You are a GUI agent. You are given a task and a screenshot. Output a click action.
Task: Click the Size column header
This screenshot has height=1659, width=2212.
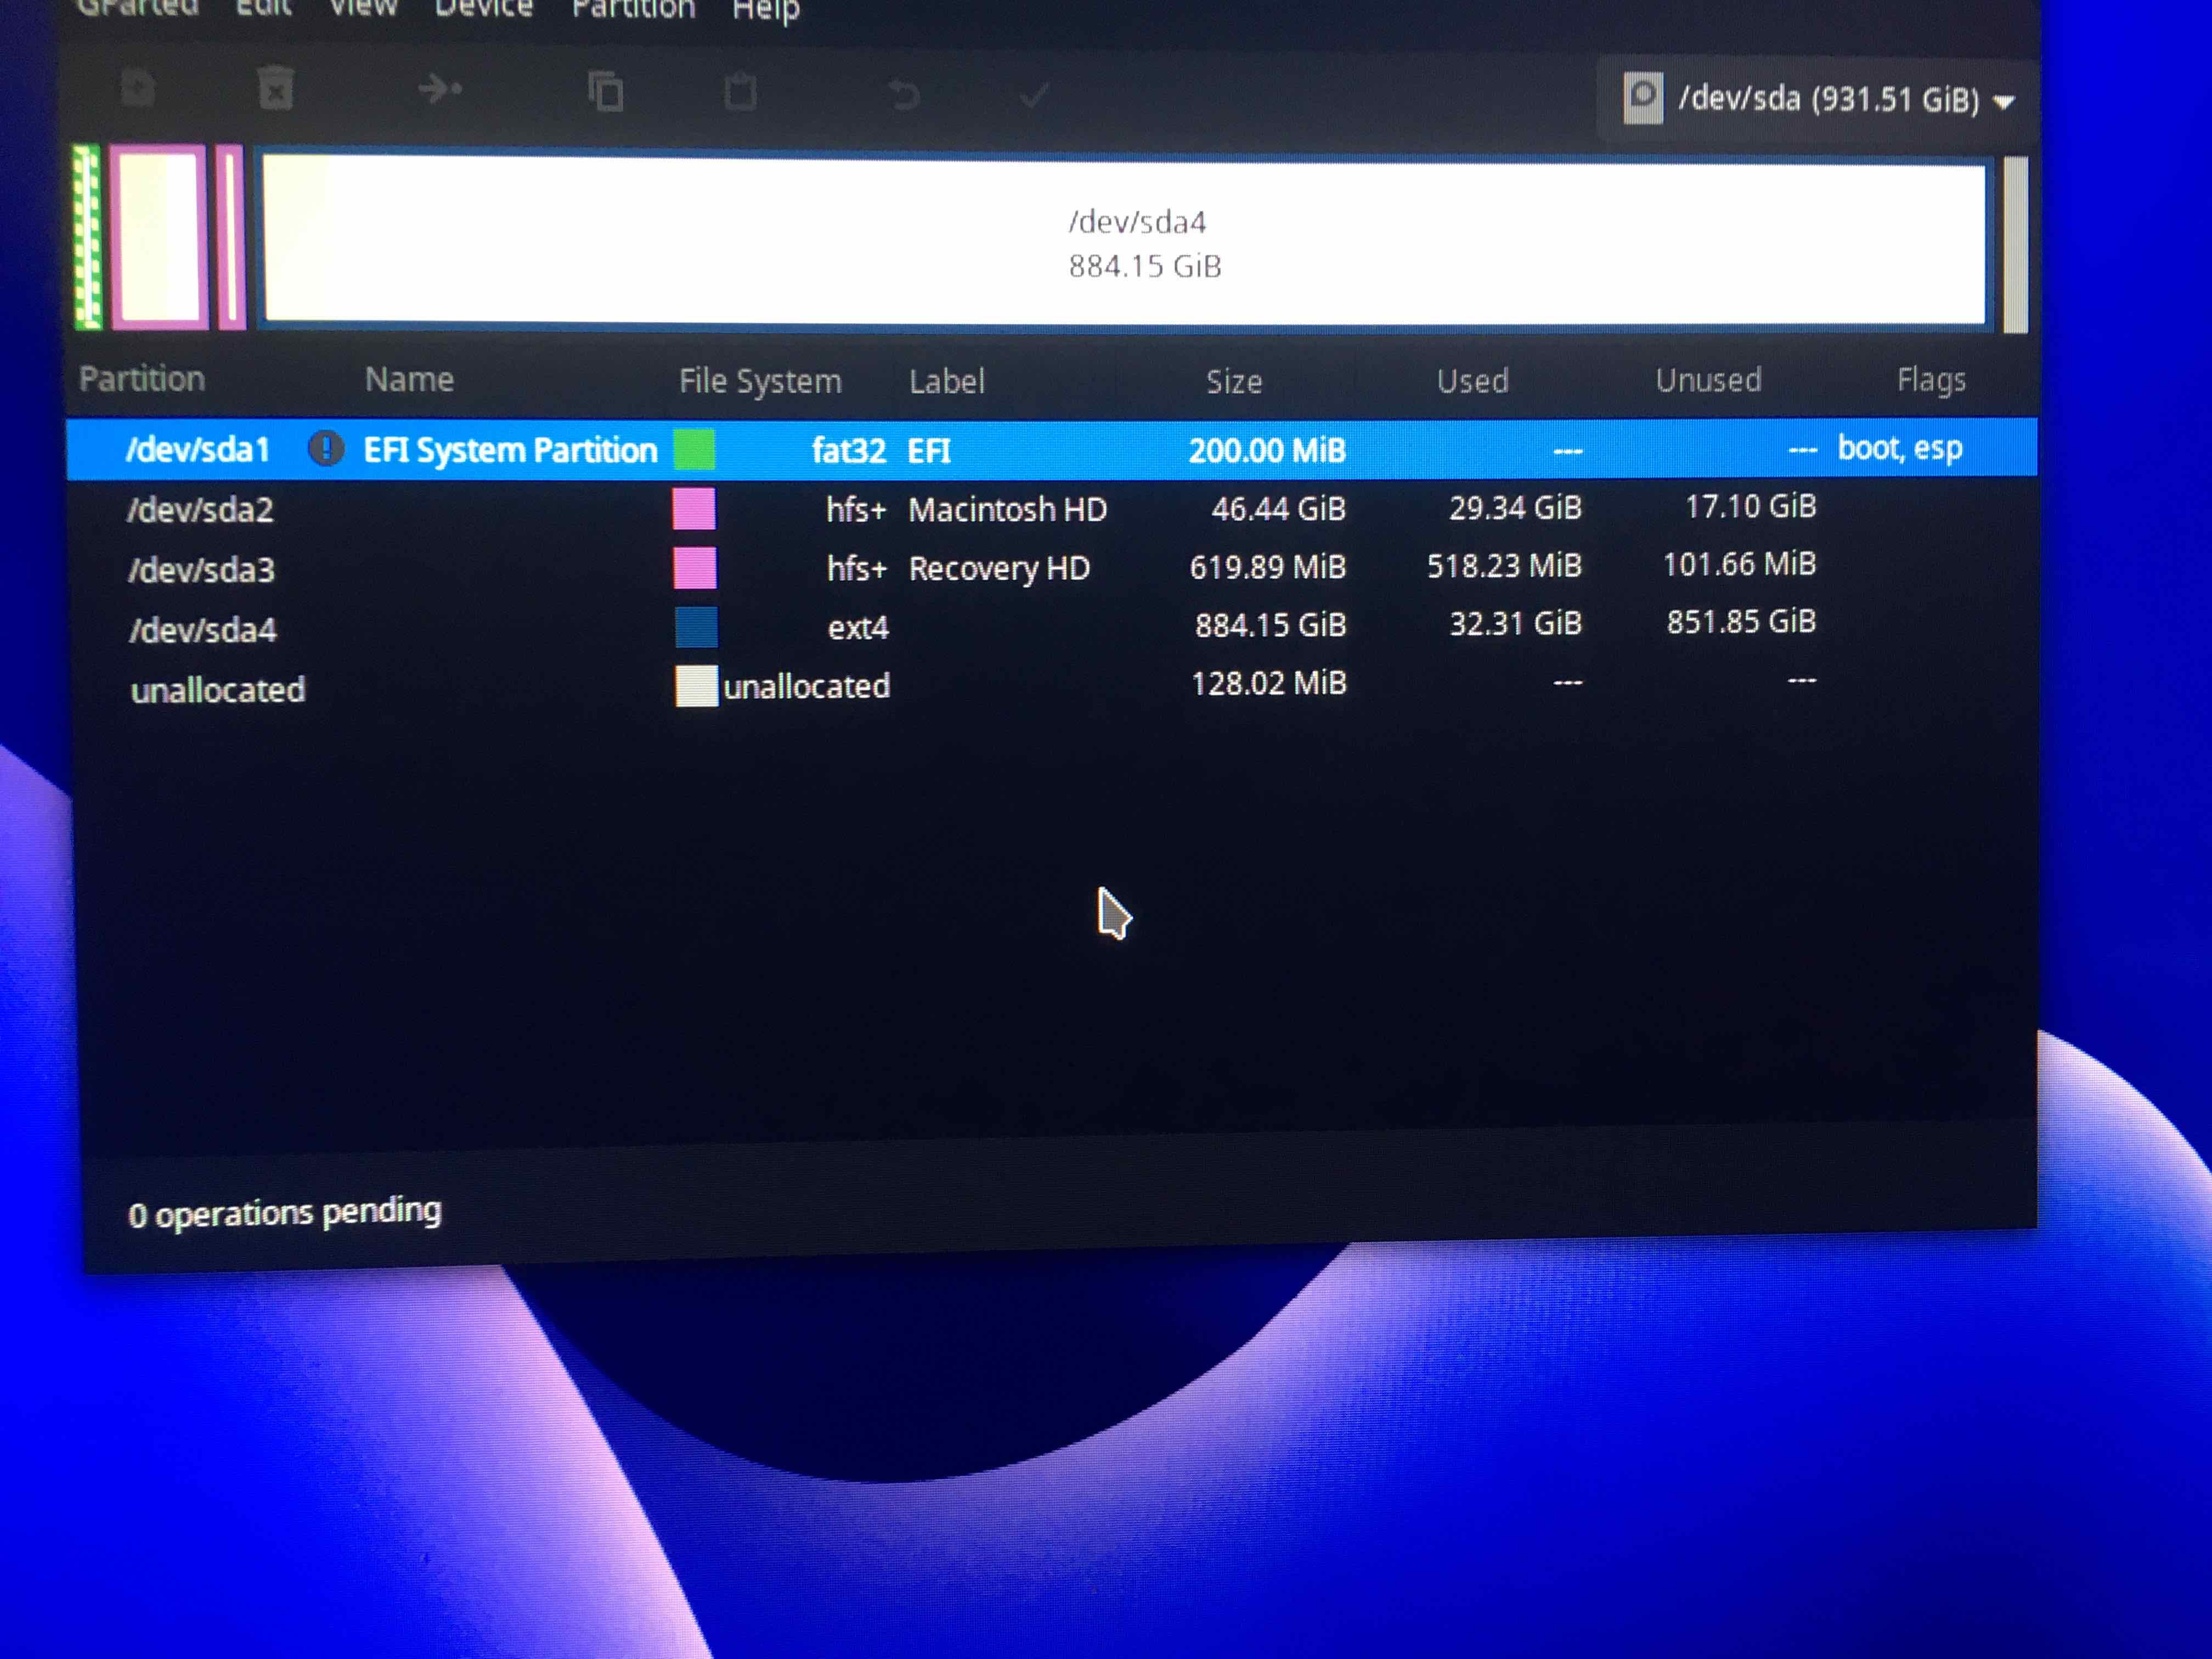click(x=1233, y=381)
